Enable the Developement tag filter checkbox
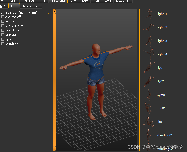Viewport: 187px width, 152px height. pos(3,26)
